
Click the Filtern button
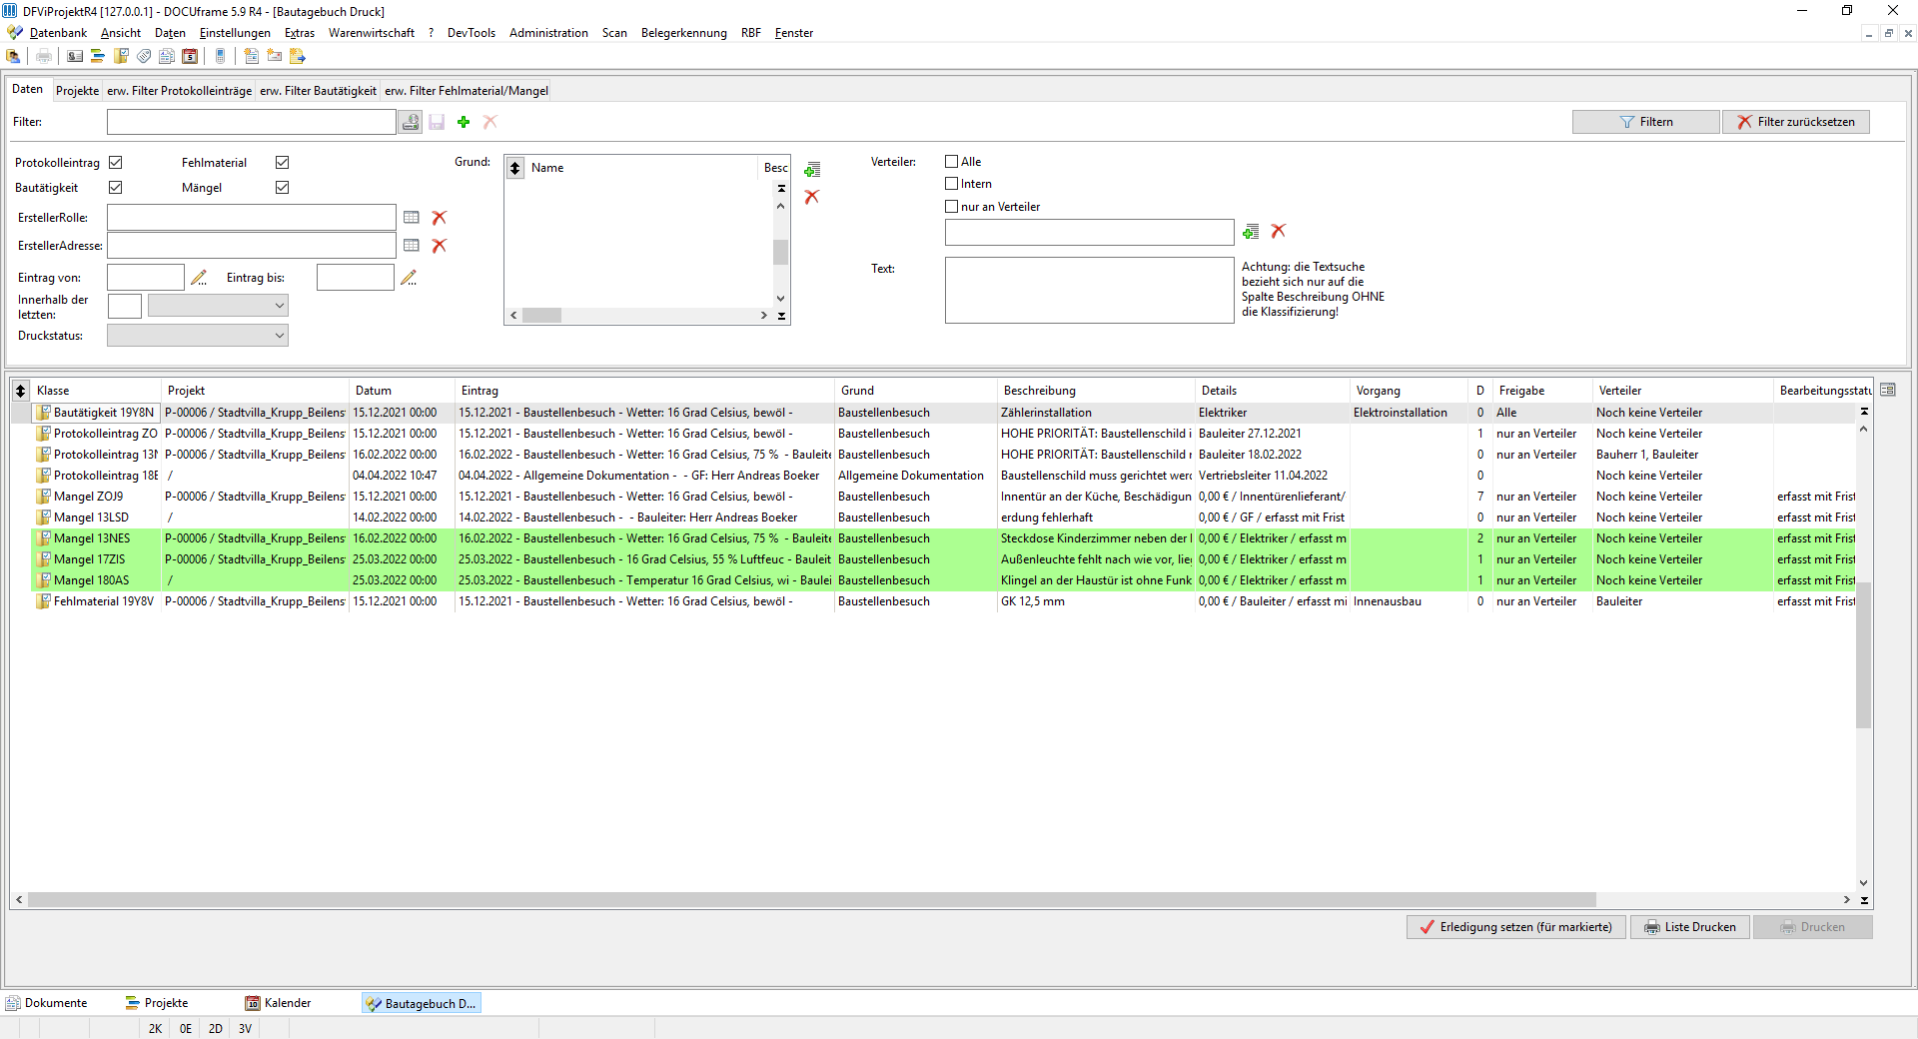pos(1645,122)
